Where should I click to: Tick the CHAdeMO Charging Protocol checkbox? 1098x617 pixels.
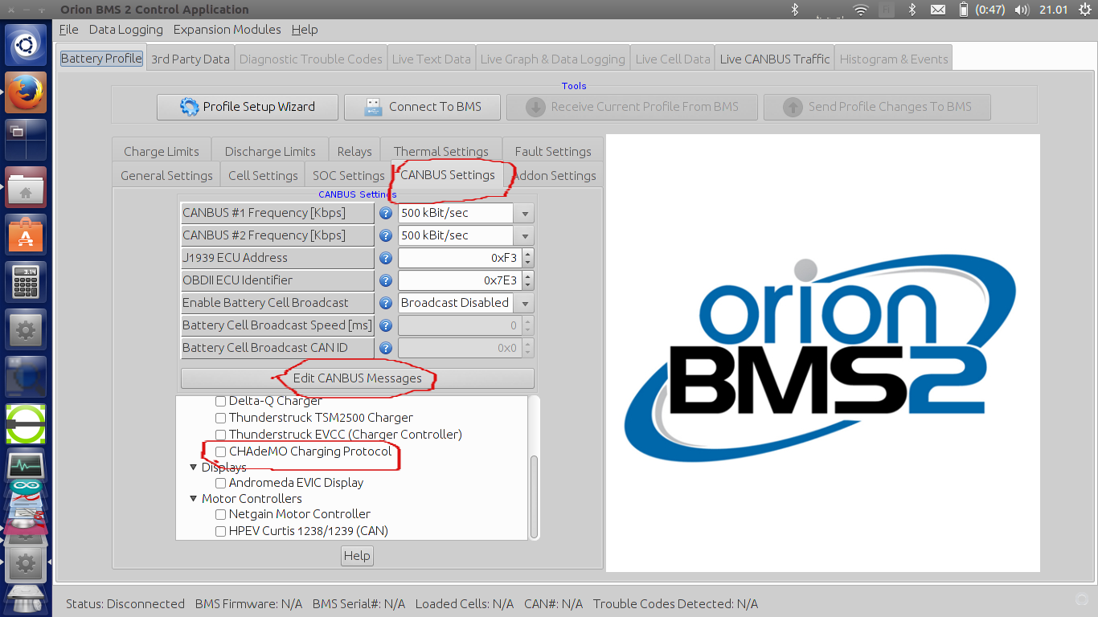coord(221,452)
